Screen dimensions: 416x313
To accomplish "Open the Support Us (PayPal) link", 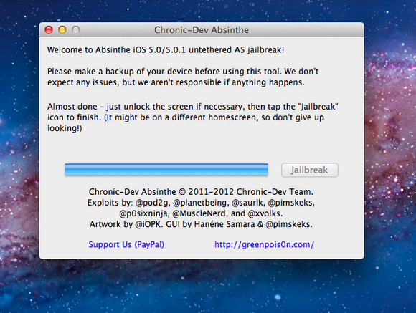I will pos(126,244).
